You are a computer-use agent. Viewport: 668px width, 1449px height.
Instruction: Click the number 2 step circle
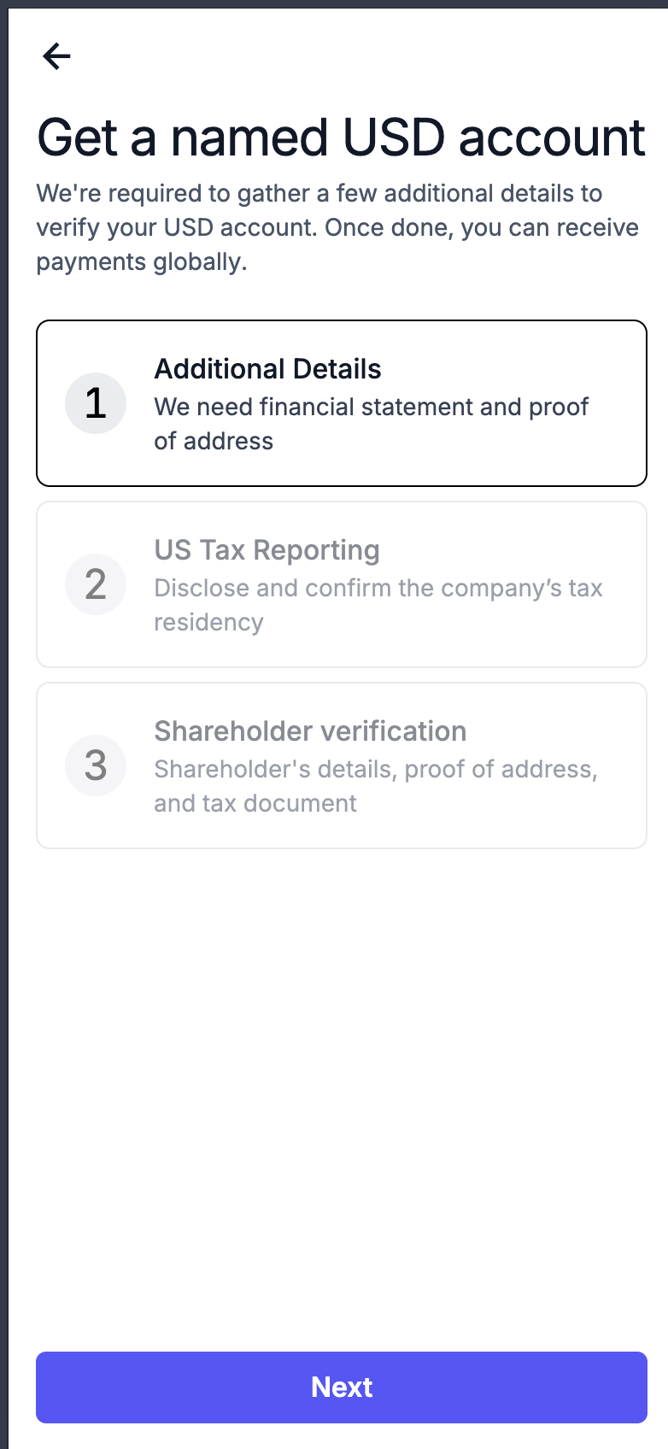(96, 584)
